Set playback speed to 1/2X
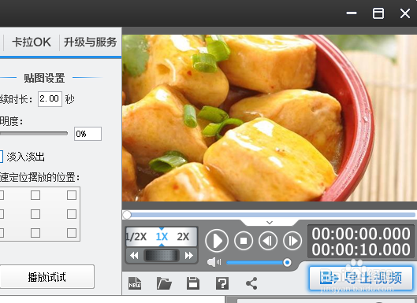417x303 pixels. click(136, 237)
